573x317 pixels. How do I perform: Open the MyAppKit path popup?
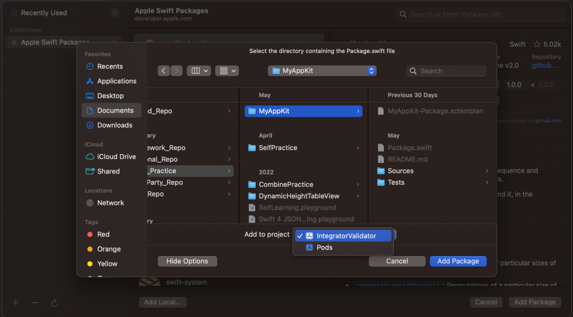point(322,71)
